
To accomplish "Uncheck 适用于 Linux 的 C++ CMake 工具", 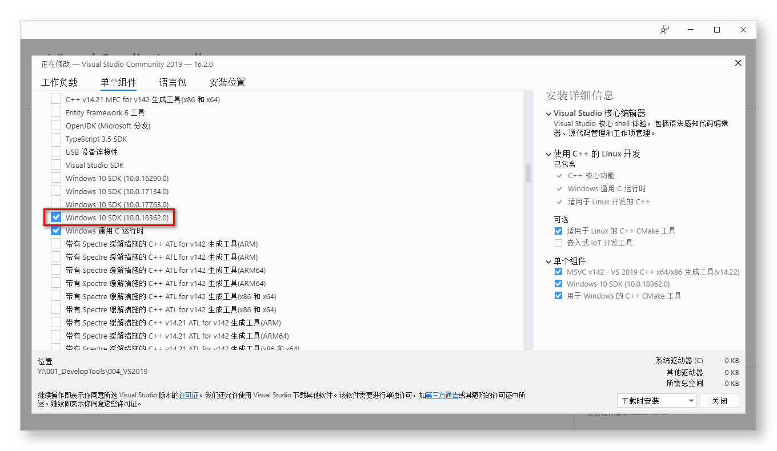I will pyautogui.click(x=558, y=231).
